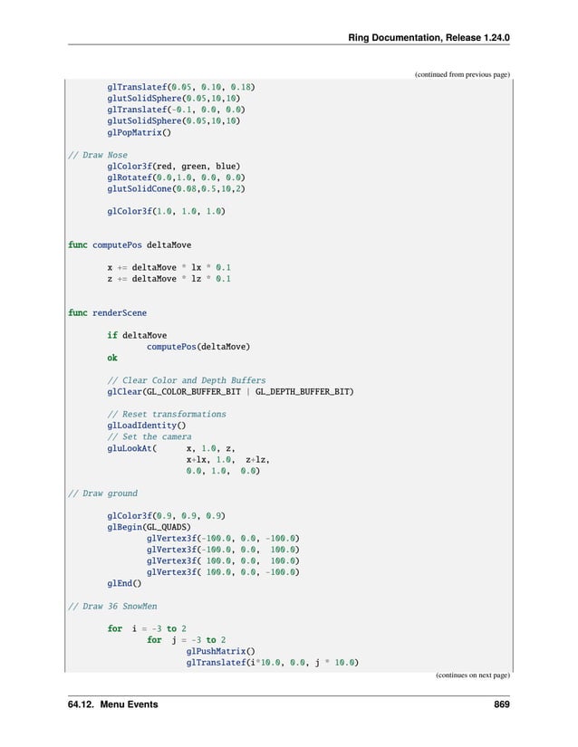Click the 'if deltaMove' statement
Viewport: 578px width, 747px height.
[x=137, y=335]
